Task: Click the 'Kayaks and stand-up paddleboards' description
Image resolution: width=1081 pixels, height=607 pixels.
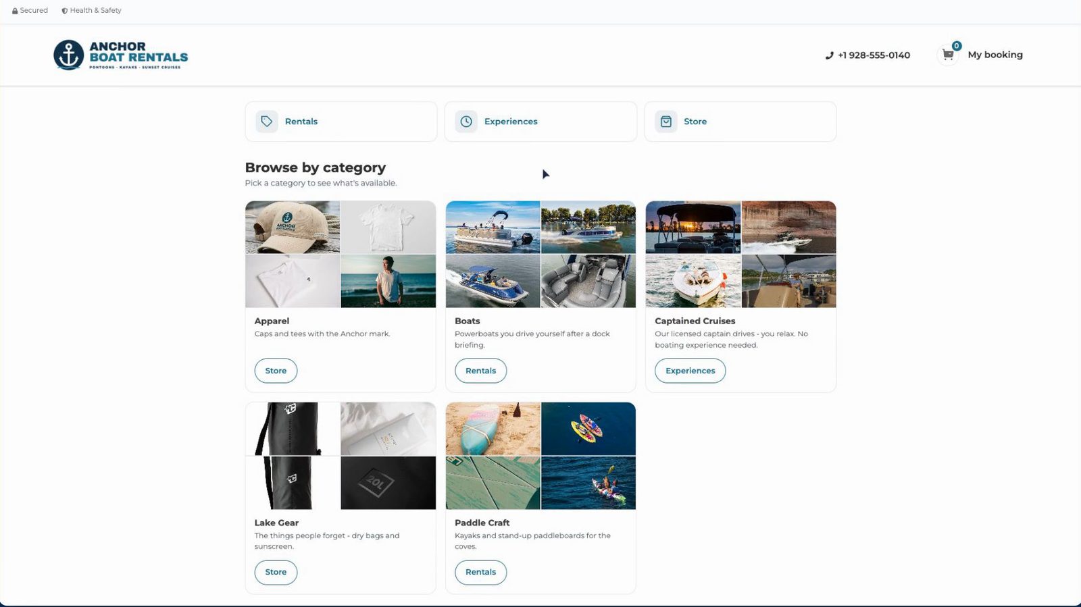Action: point(532,541)
